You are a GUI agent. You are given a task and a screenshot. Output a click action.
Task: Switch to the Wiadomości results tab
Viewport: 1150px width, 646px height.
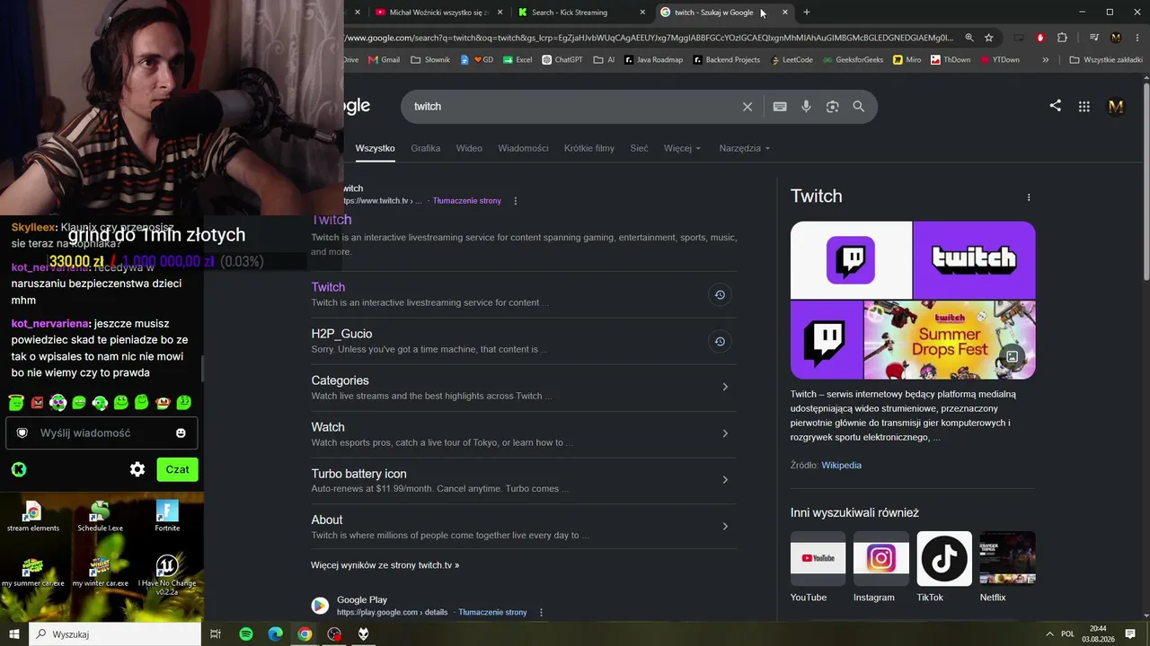click(523, 148)
